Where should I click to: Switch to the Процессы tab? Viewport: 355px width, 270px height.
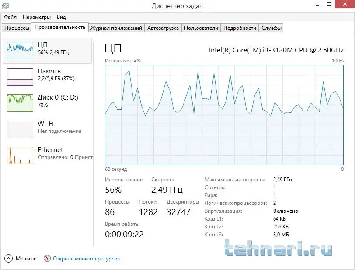pyautogui.click(x=17, y=28)
